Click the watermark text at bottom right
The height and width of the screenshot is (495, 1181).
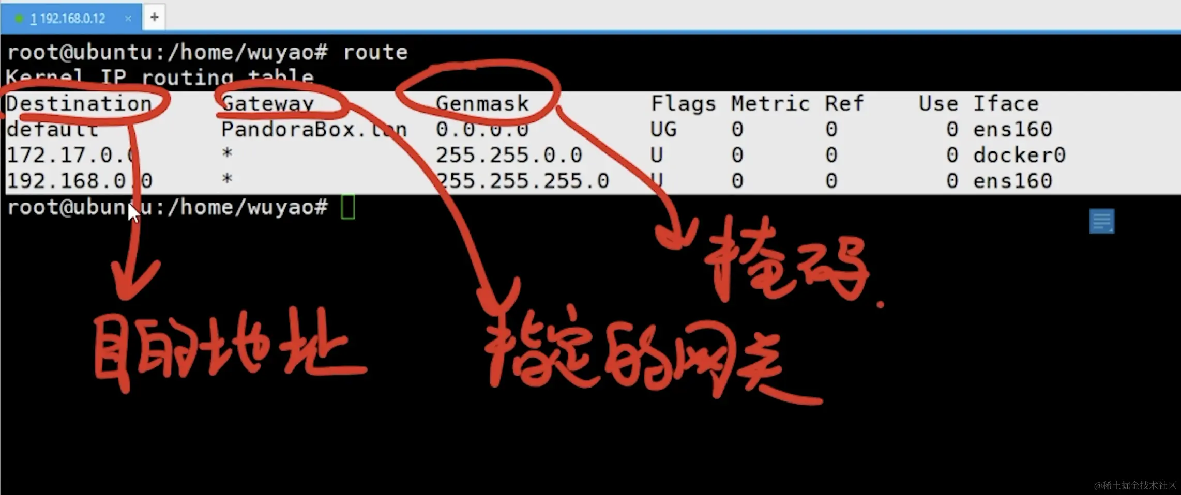1135,485
